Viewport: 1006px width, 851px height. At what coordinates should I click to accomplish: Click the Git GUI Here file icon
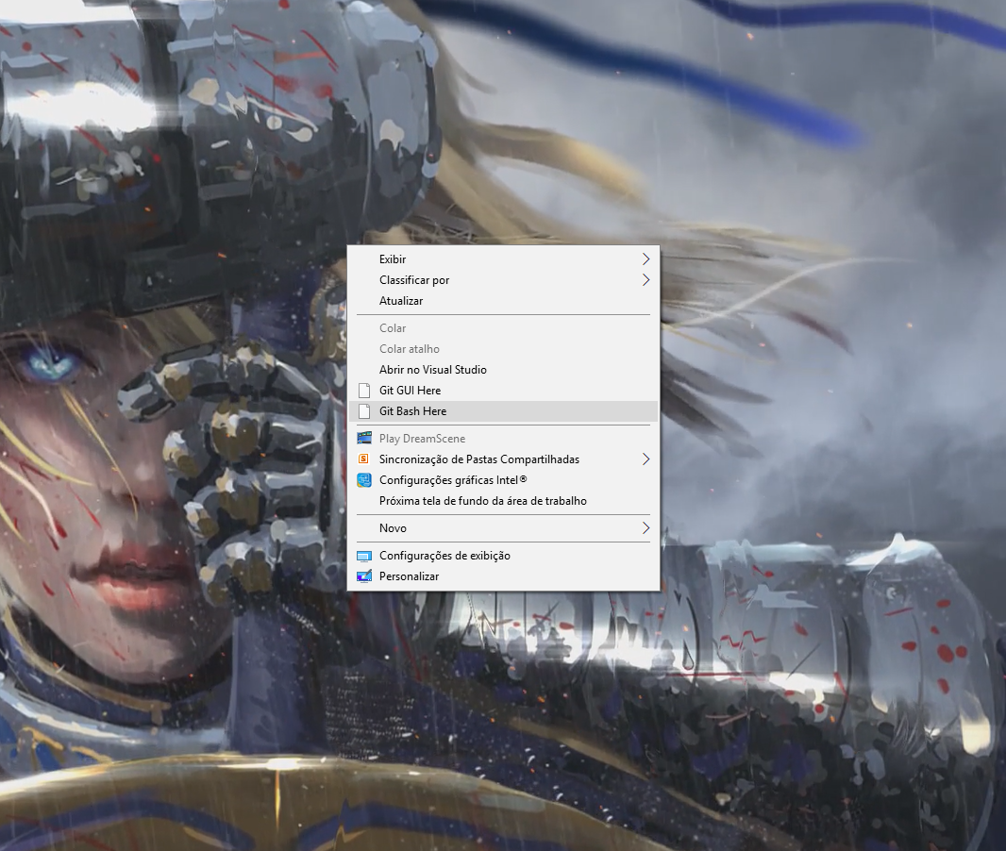click(363, 391)
